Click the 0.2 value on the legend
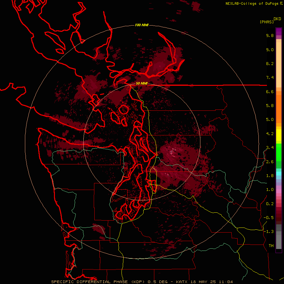 tap(270, 204)
